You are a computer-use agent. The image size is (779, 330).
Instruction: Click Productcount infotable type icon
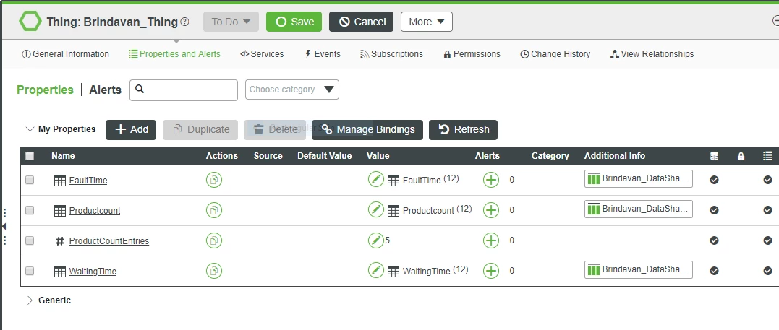(59, 211)
